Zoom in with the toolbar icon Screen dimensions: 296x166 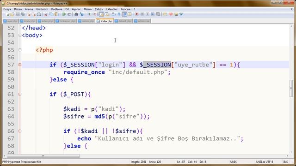tap(89, 14)
